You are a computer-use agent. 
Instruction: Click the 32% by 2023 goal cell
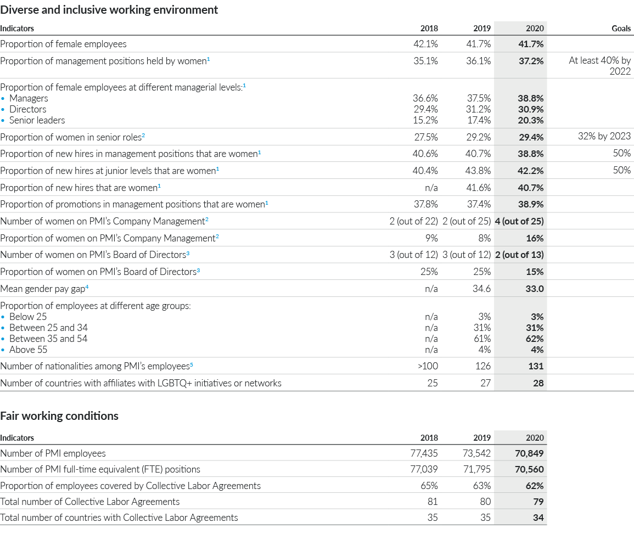[604, 136]
